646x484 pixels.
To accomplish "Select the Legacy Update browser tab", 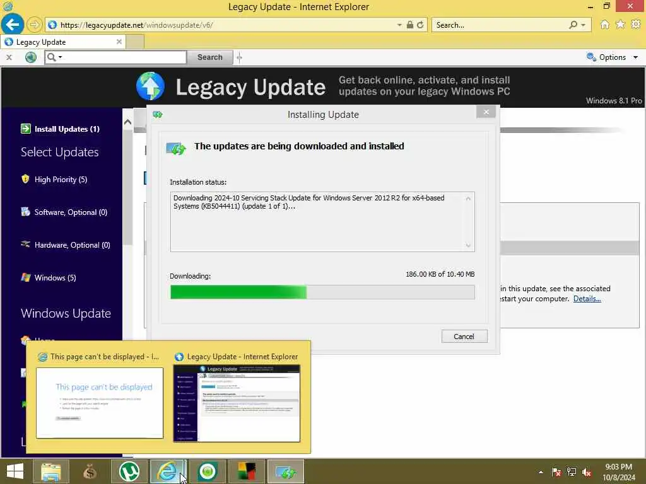I will pyautogui.click(x=64, y=42).
